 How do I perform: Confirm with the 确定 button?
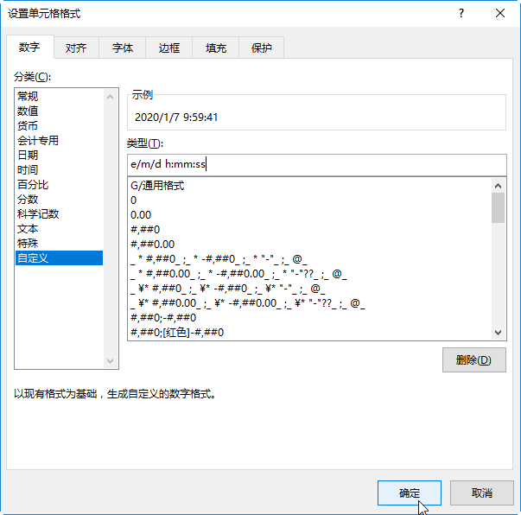(x=410, y=493)
